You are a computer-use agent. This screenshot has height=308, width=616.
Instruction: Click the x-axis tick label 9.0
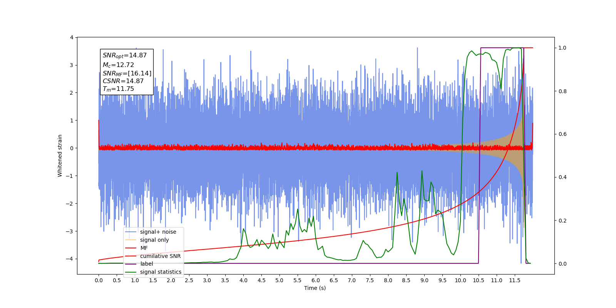[424, 280]
